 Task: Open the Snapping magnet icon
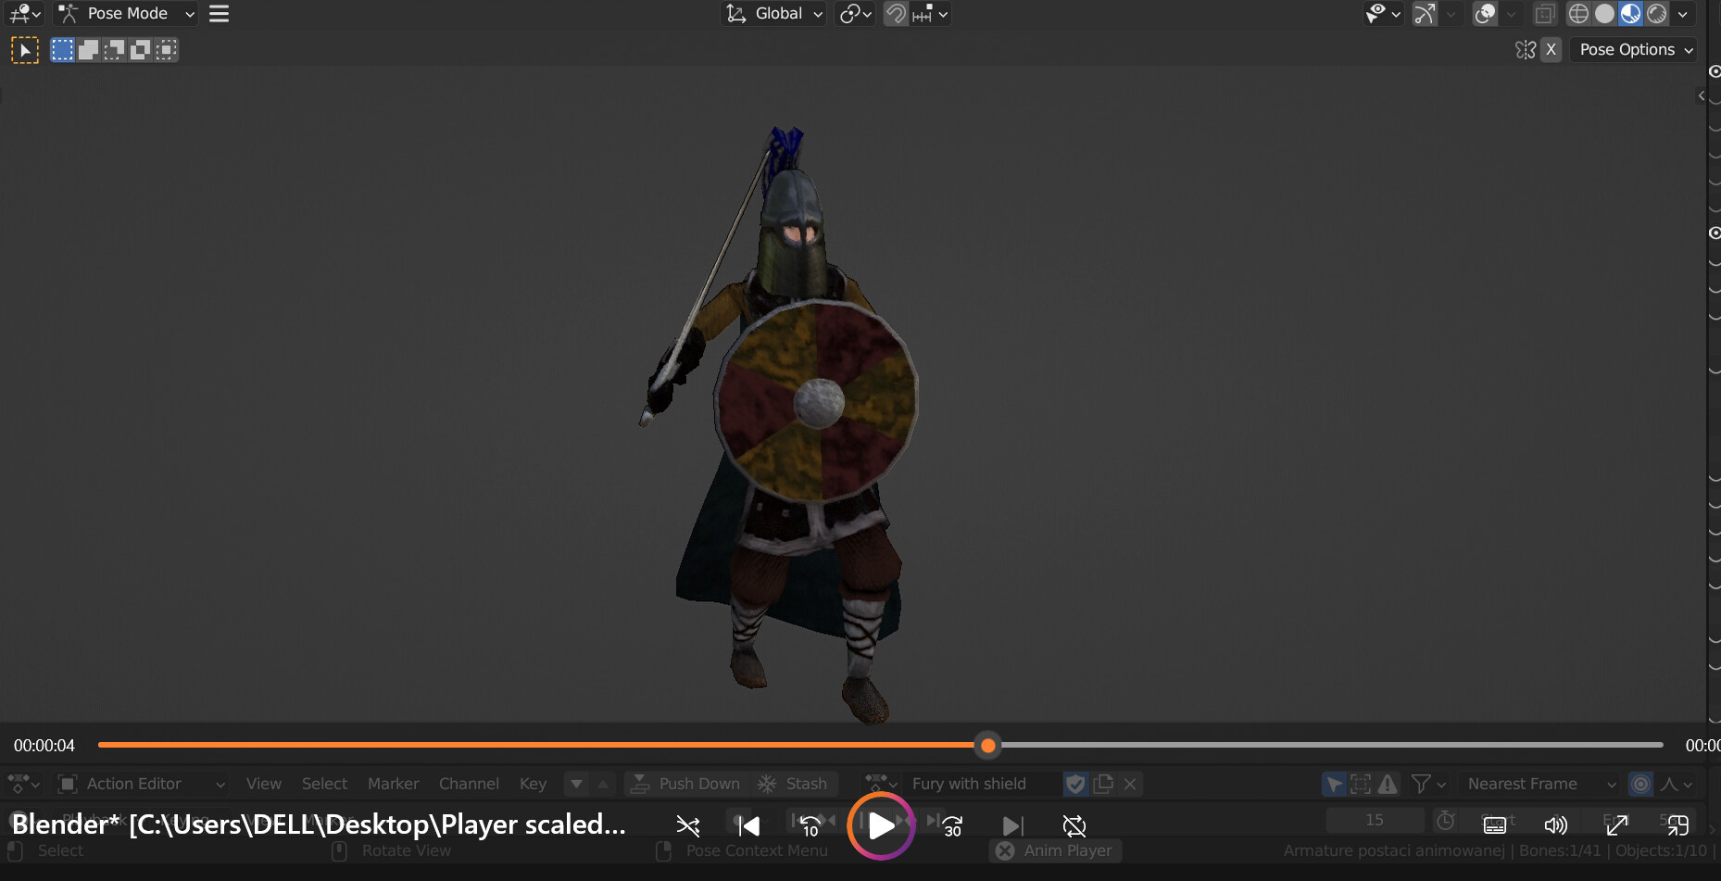[896, 14]
